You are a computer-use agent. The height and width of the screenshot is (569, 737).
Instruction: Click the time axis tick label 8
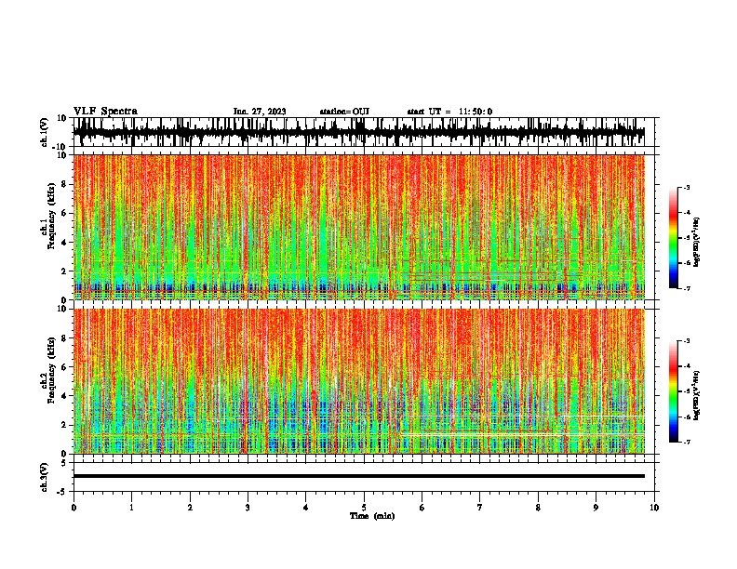click(538, 508)
